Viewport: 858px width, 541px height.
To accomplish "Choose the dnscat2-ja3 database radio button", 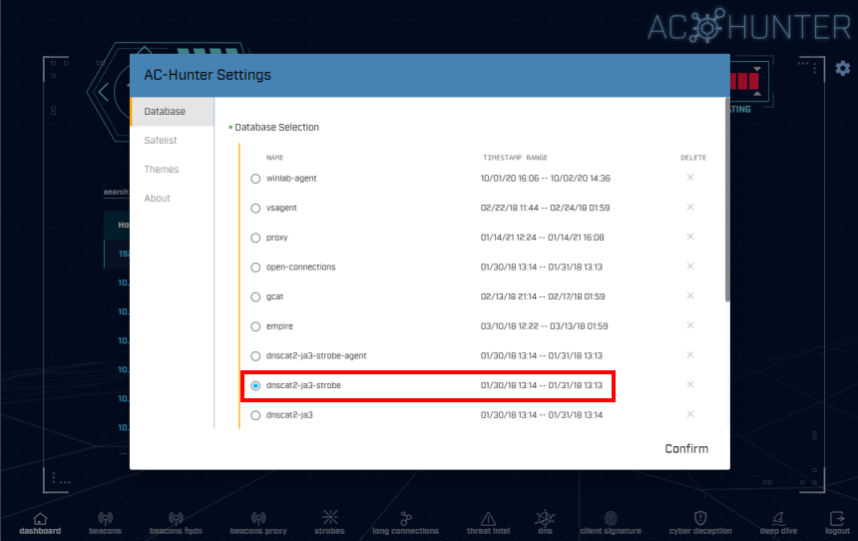I will coord(255,415).
